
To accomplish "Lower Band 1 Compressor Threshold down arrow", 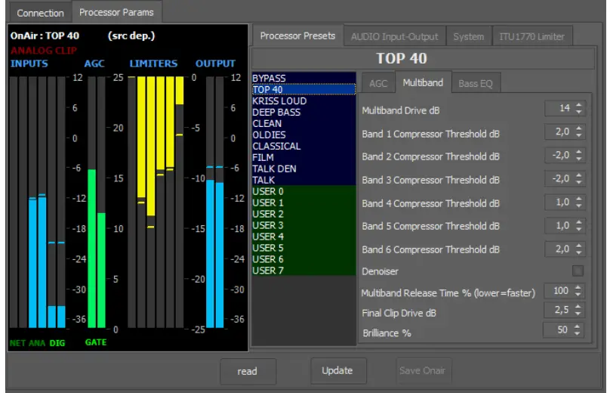I will (x=579, y=135).
